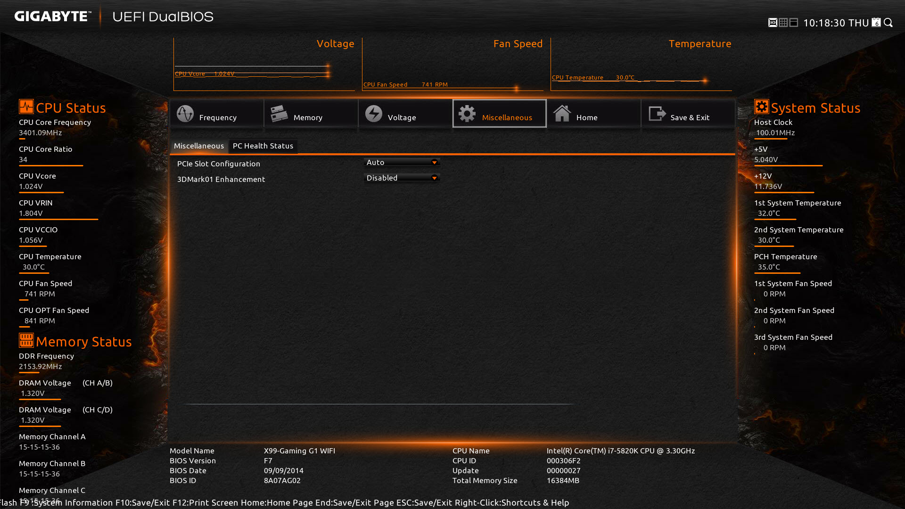
Task: Click the Total Memory Size 16384MB
Action: pos(563,481)
